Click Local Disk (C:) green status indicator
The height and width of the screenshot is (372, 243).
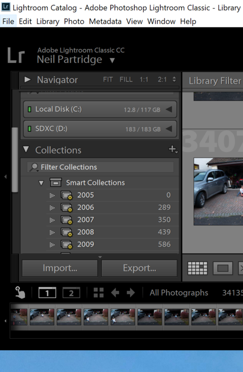[30, 110]
